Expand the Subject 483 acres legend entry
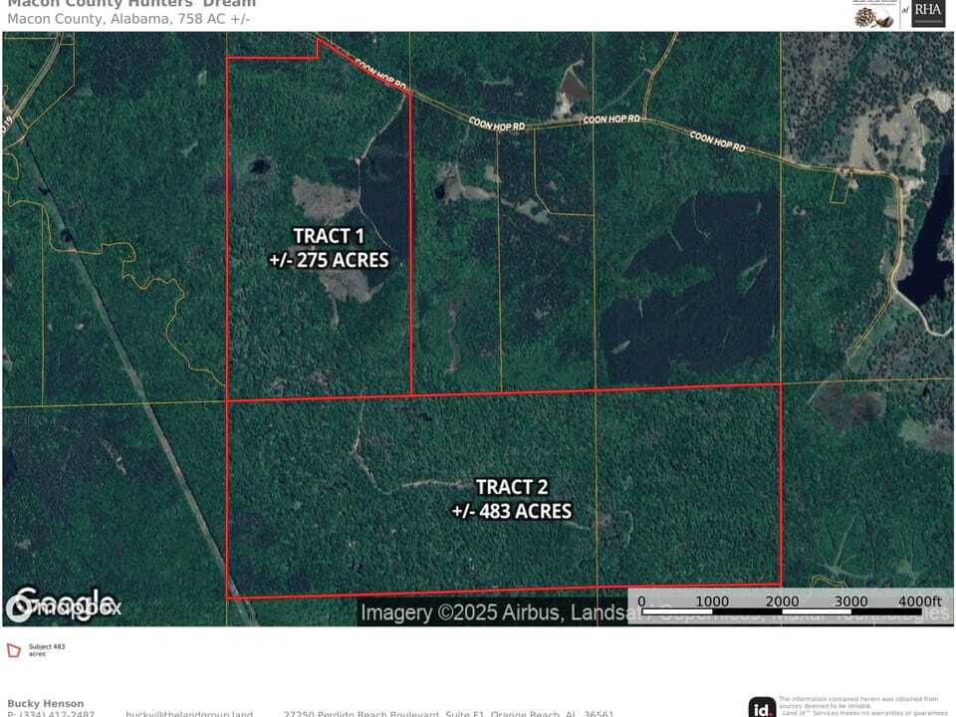 (46, 649)
